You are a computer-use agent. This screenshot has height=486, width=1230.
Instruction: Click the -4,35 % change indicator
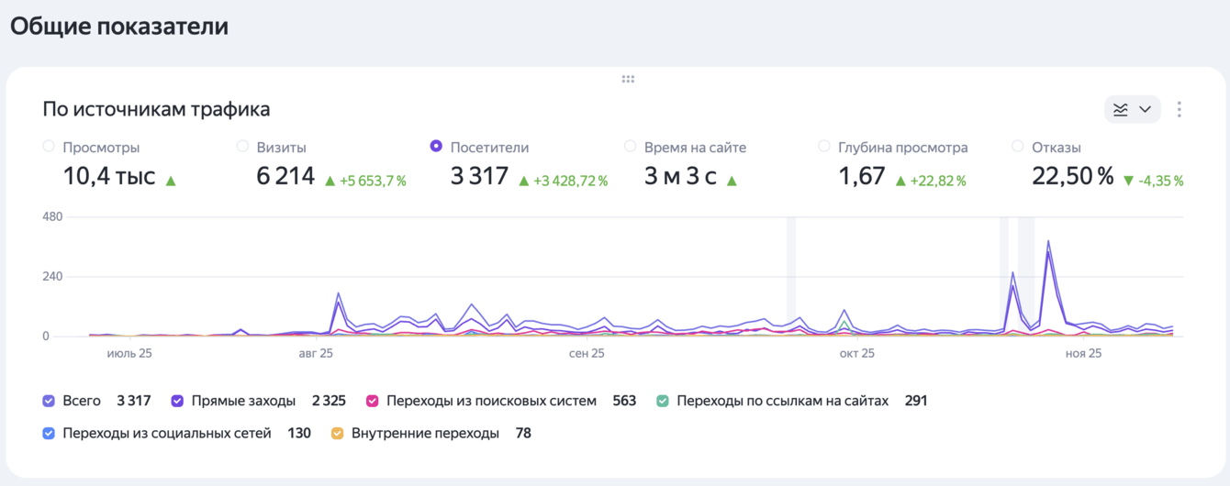tap(1154, 181)
